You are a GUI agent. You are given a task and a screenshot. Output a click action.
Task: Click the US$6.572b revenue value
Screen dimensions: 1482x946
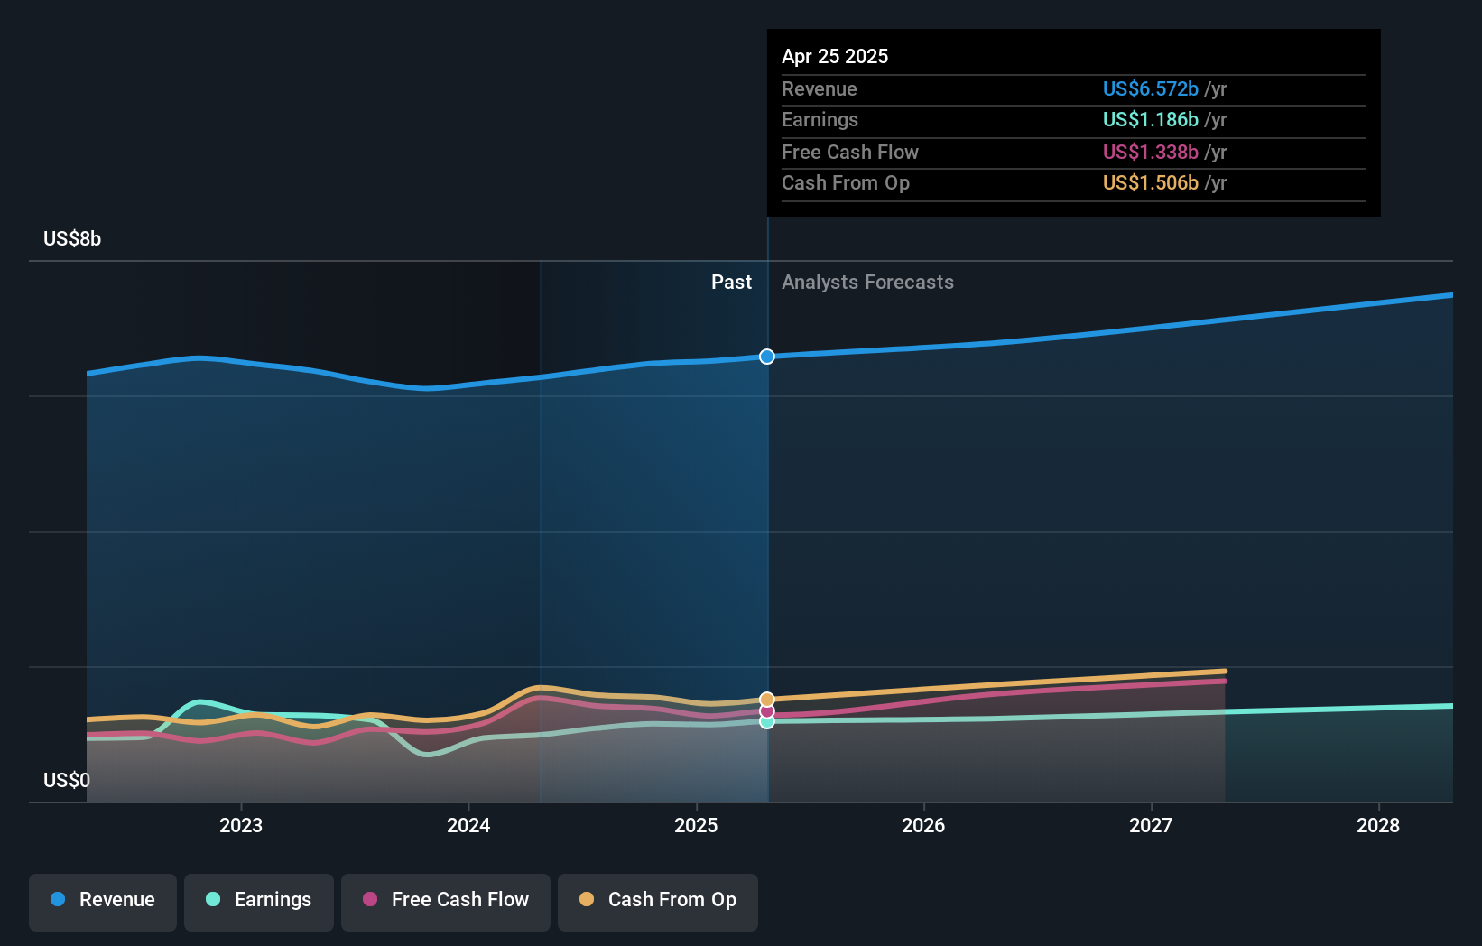point(1151,88)
